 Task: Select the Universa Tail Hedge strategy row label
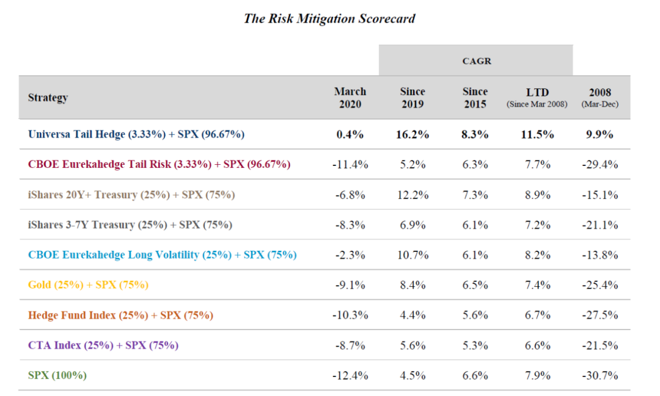tap(136, 134)
